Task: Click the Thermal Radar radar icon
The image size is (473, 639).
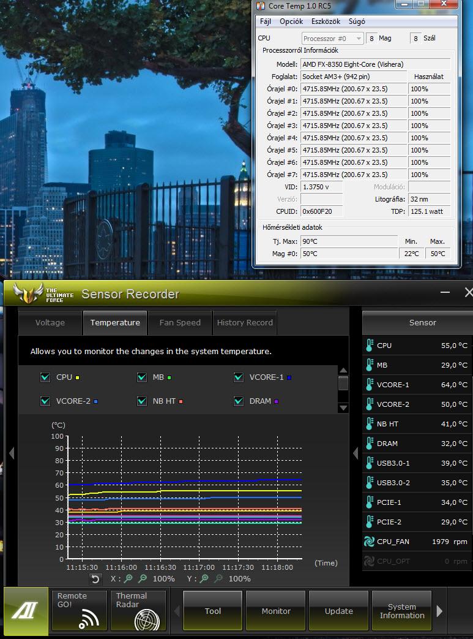Action: click(x=147, y=620)
